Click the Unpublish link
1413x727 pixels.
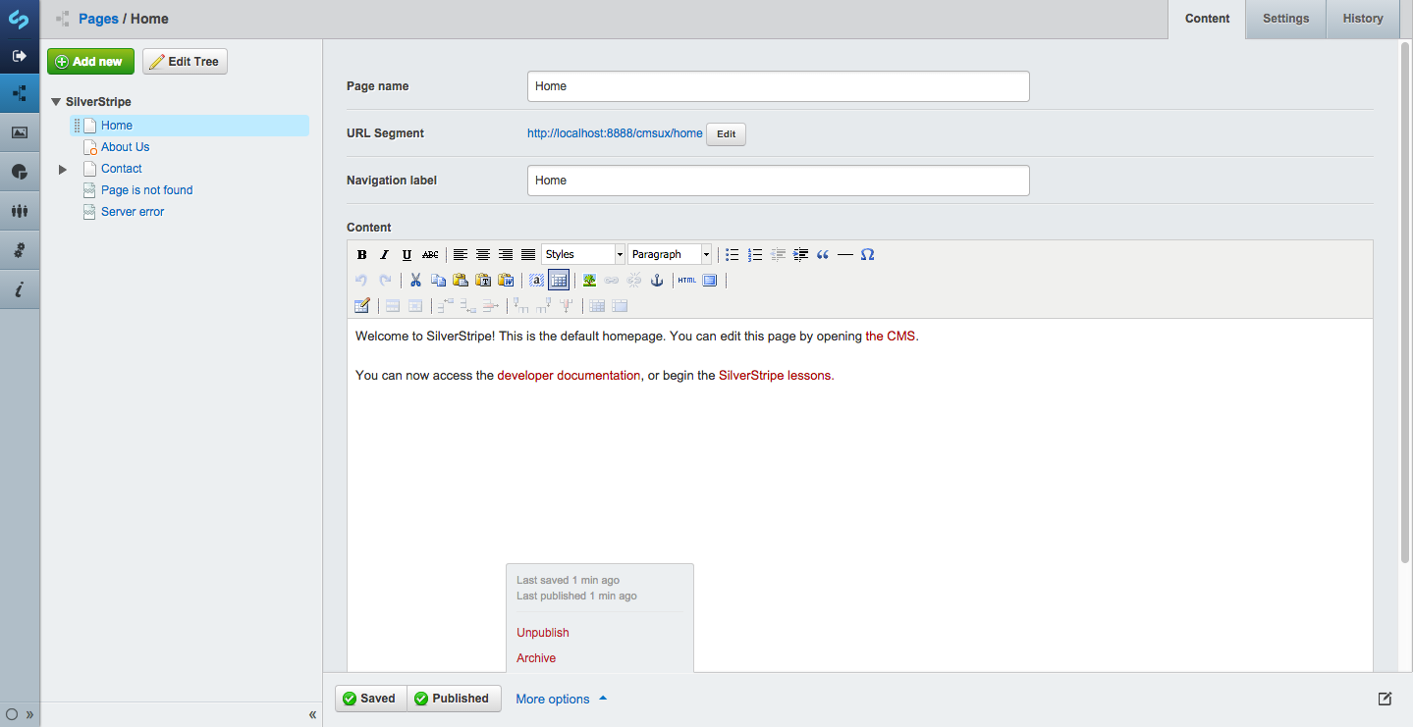point(543,633)
